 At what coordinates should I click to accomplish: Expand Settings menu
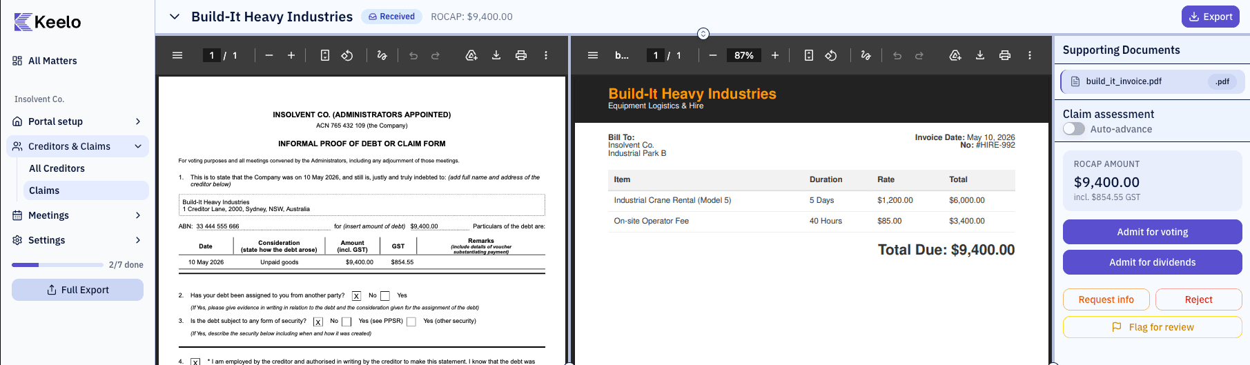click(78, 240)
